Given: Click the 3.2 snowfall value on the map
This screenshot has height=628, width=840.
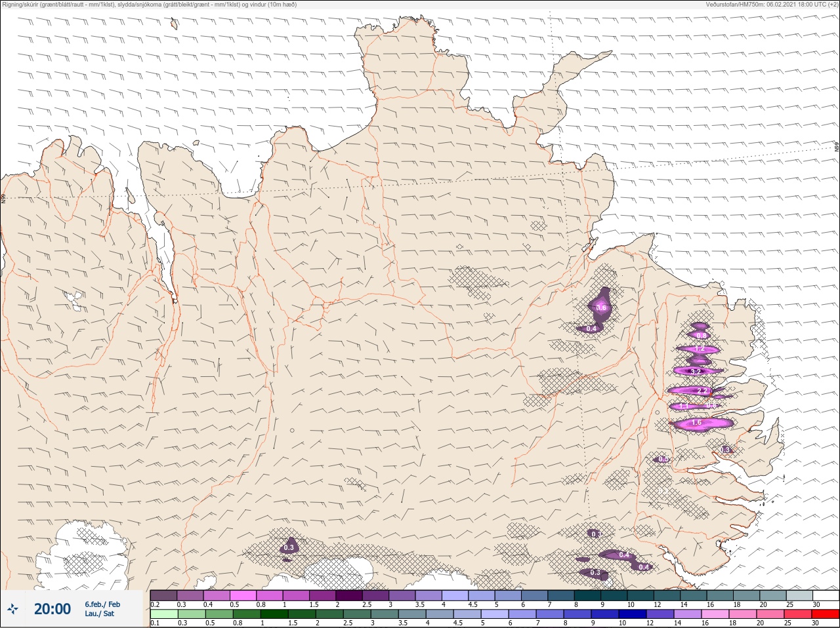Looking at the screenshot, I should coord(697,372).
